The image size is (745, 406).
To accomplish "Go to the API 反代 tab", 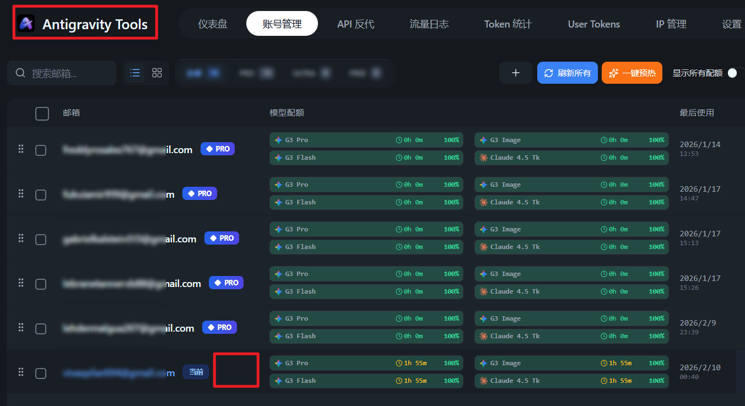I will coord(355,24).
